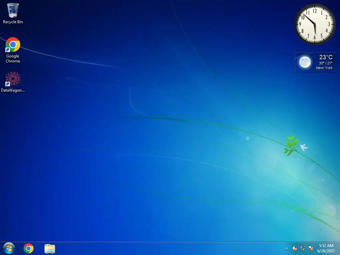Image resolution: width=340 pixels, height=255 pixels.
Task: Open the New York weather gadget
Action: click(x=315, y=62)
